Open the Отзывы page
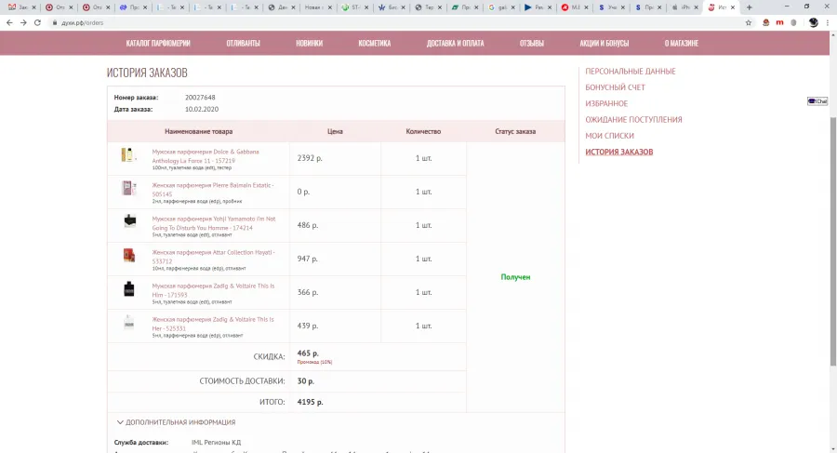The width and height of the screenshot is (837, 453). click(532, 44)
